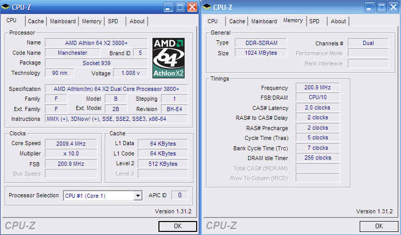Select Memory tab in right window

(293, 21)
